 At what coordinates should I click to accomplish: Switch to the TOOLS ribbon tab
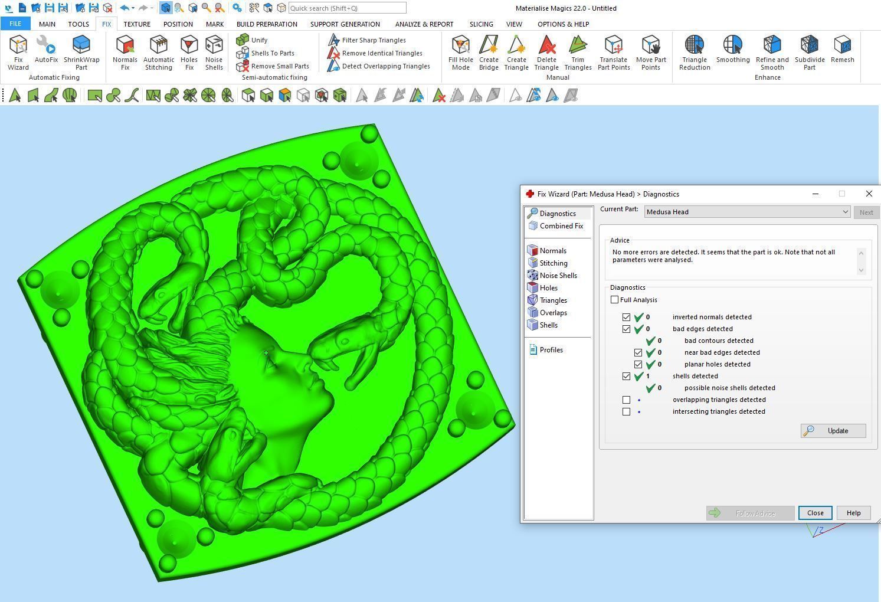[78, 24]
